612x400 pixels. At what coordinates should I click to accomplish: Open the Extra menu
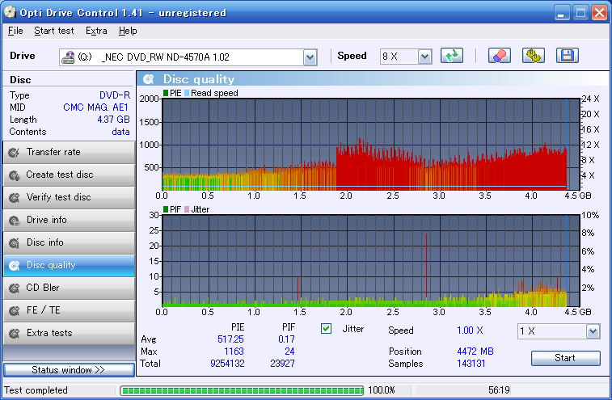pyautogui.click(x=96, y=31)
